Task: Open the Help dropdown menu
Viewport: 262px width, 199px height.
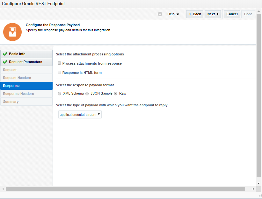Action: coord(173,14)
